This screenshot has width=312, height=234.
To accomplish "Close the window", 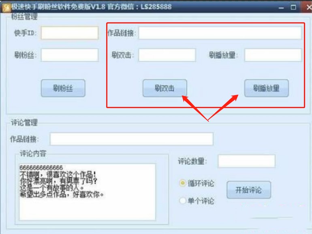I will 308,7.
